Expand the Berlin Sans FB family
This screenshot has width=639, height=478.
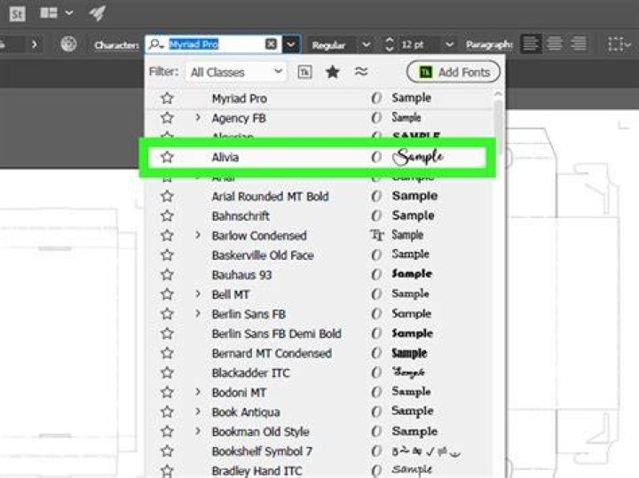tap(198, 314)
